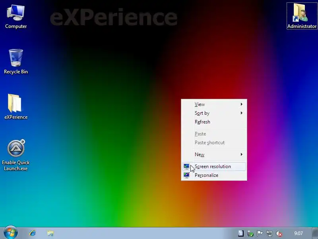Expand the New submenu

[x=214, y=155]
